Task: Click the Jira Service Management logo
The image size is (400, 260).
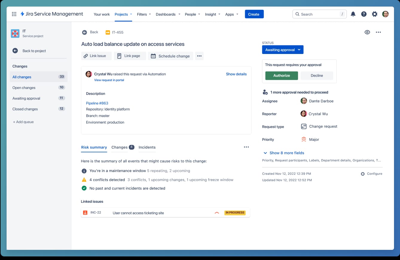Action: click(52, 14)
